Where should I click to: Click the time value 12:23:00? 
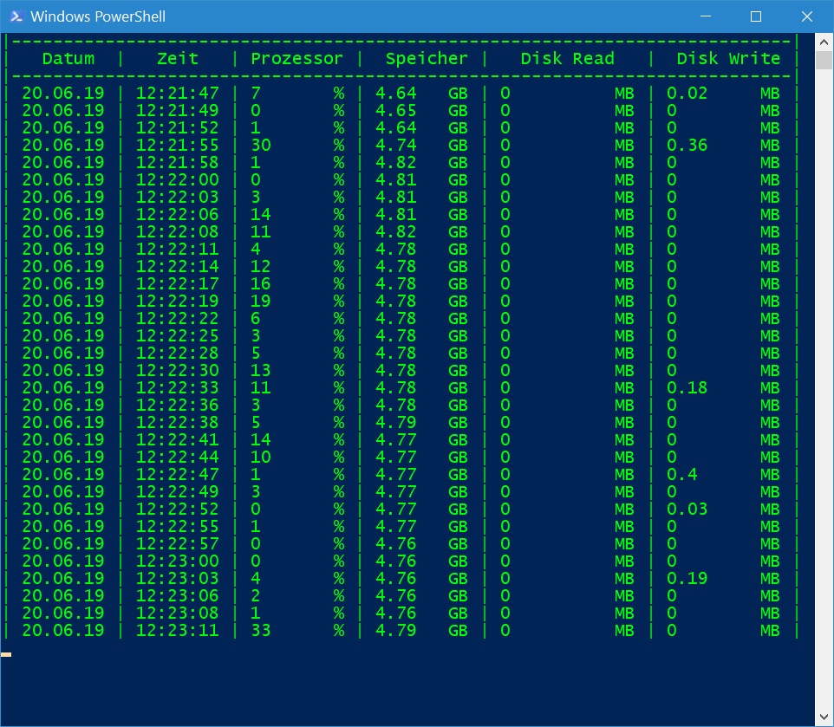pos(177,561)
